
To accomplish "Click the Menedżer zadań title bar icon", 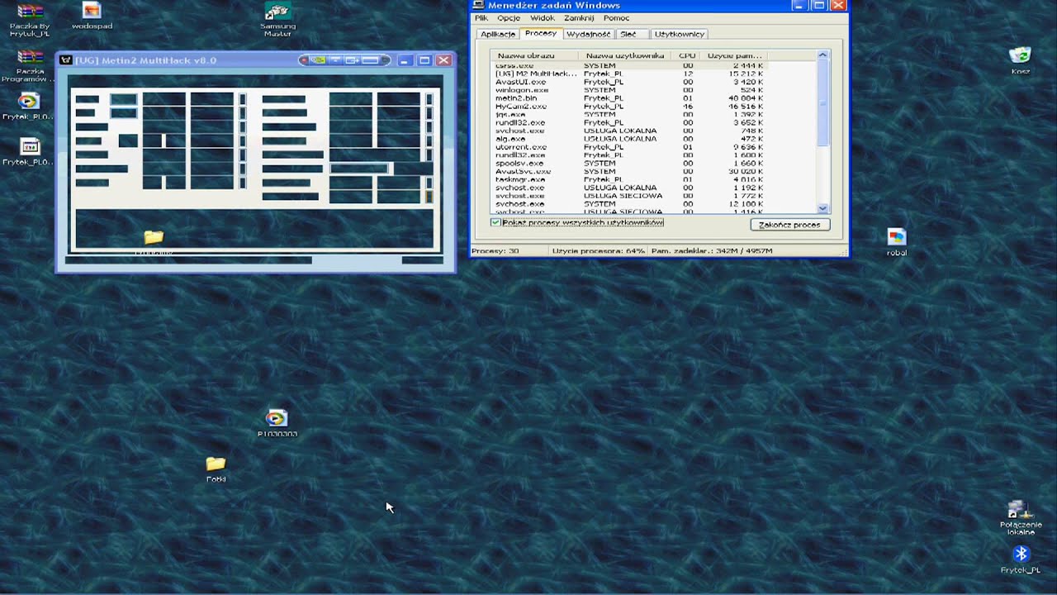I will 478,5.
